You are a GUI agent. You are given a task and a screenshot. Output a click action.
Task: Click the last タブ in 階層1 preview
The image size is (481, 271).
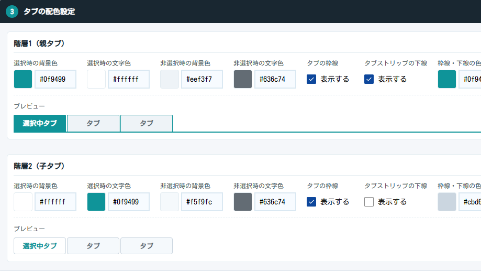(147, 123)
